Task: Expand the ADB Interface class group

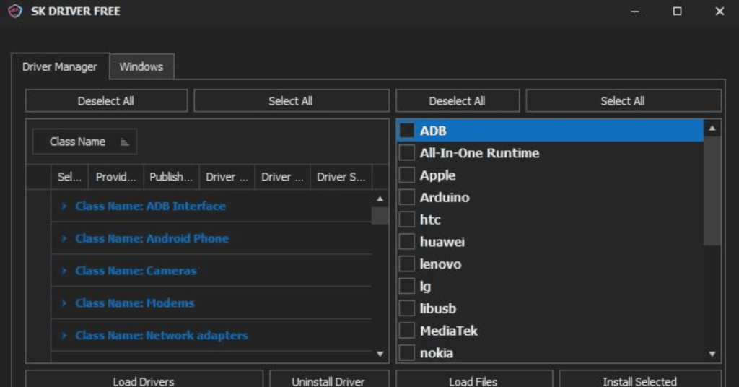Action: click(64, 206)
